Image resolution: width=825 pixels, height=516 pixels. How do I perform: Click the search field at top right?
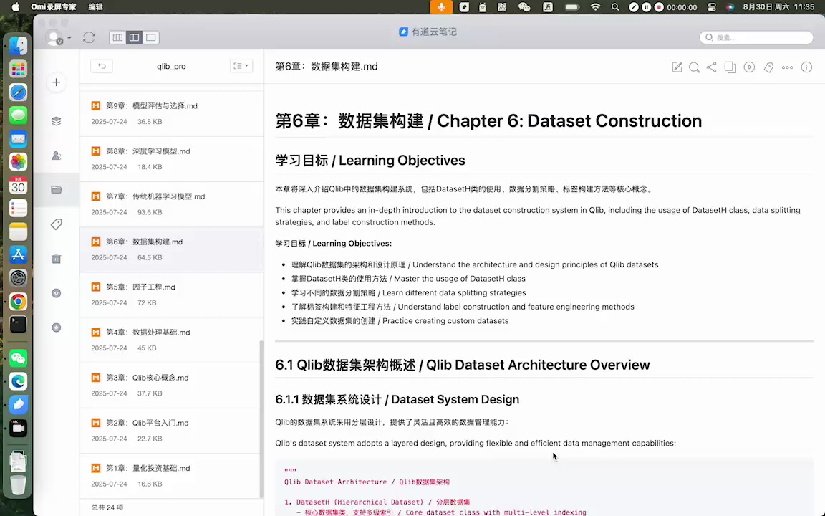coord(756,37)
